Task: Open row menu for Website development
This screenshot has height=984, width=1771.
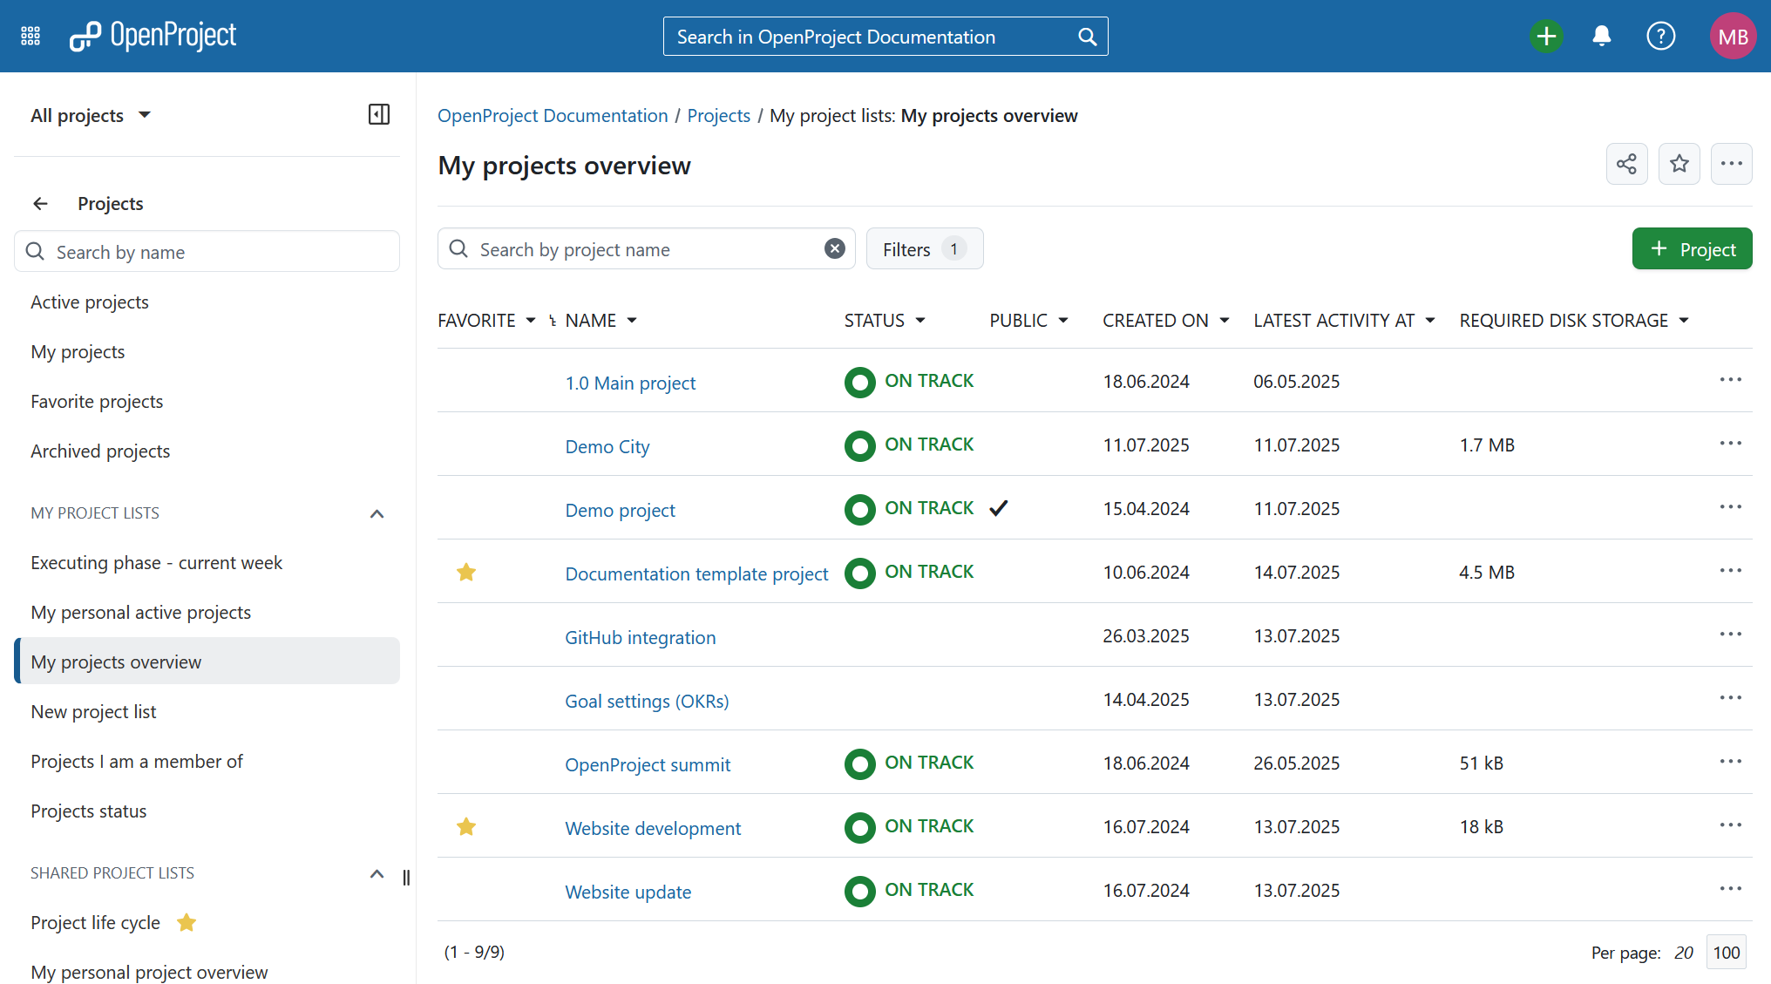Action: pos(1731,825)
